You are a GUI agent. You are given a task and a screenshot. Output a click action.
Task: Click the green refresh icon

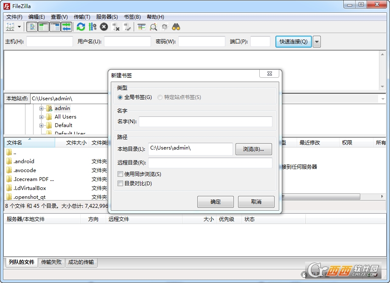(x=81, y=27)
